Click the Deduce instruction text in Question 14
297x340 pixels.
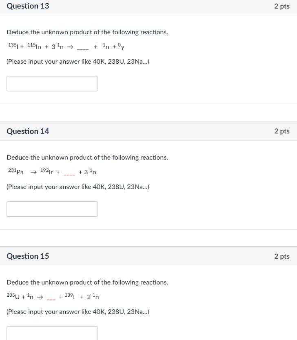tap(87, 157)
